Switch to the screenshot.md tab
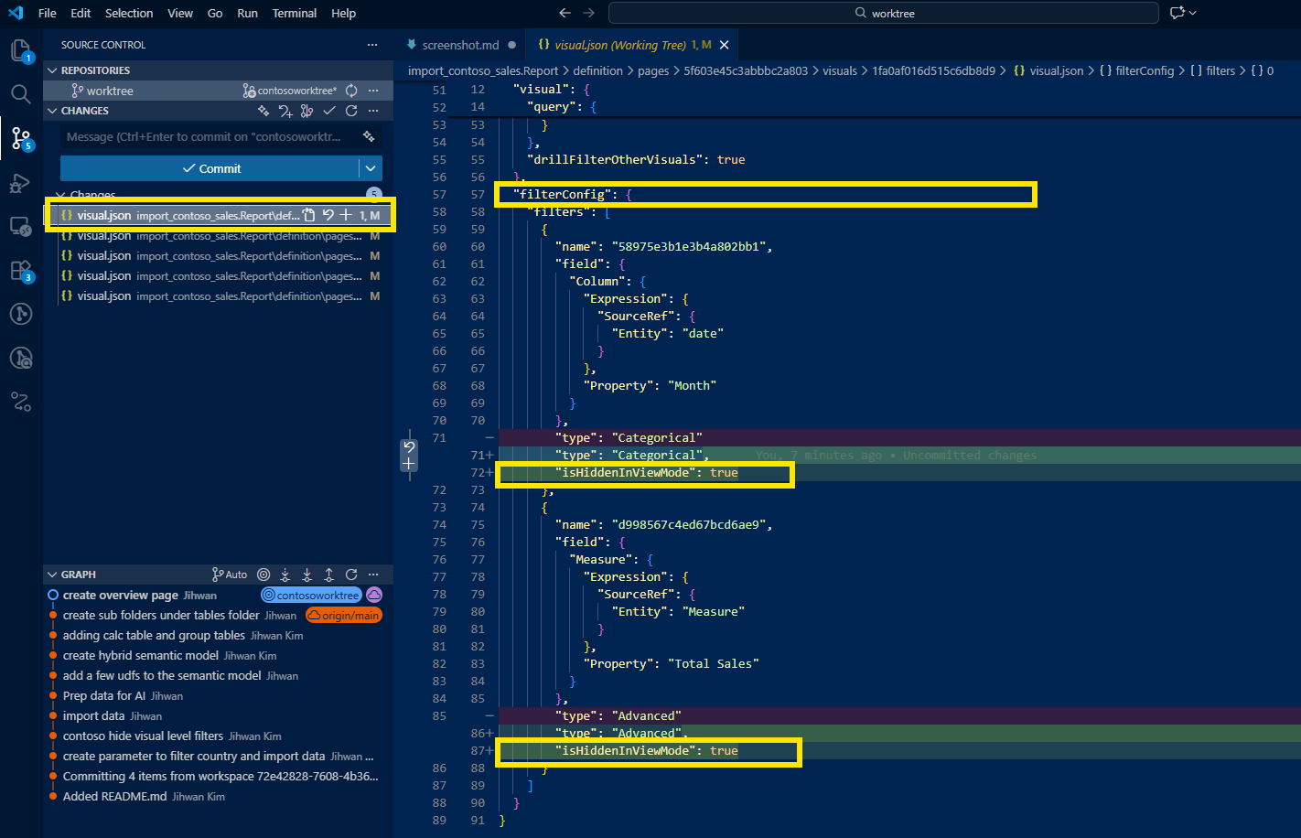The image size is (1301, 838). tap(461, 45)
